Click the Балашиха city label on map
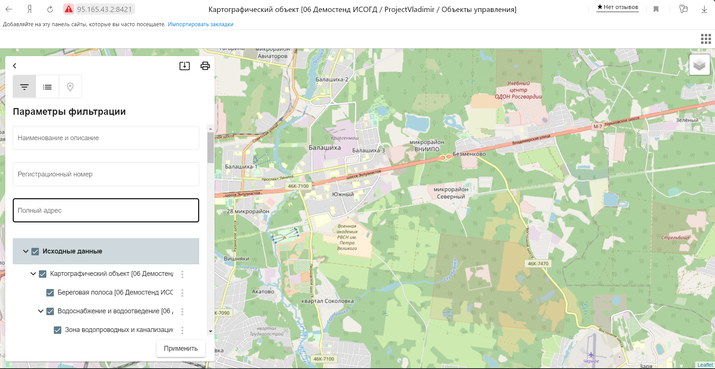715x369 pixels. (x=325, y=148)
